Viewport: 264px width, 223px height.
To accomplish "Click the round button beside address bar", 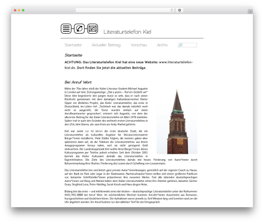I will click(180, 11).
